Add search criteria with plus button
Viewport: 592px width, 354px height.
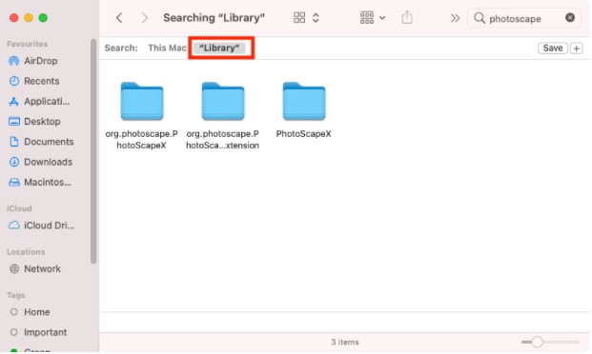(x=576, y=49)
